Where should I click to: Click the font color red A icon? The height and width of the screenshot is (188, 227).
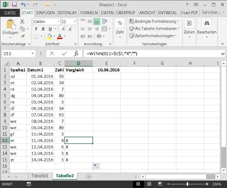(x=59, y=36)
